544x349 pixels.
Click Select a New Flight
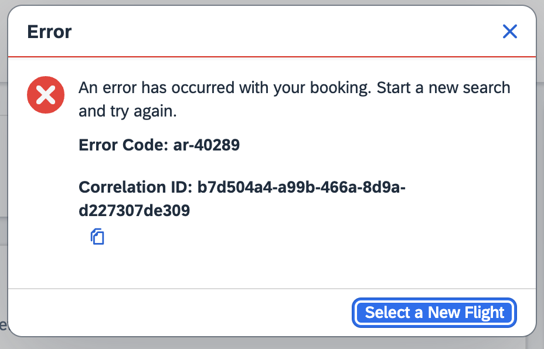coord(434,313)
